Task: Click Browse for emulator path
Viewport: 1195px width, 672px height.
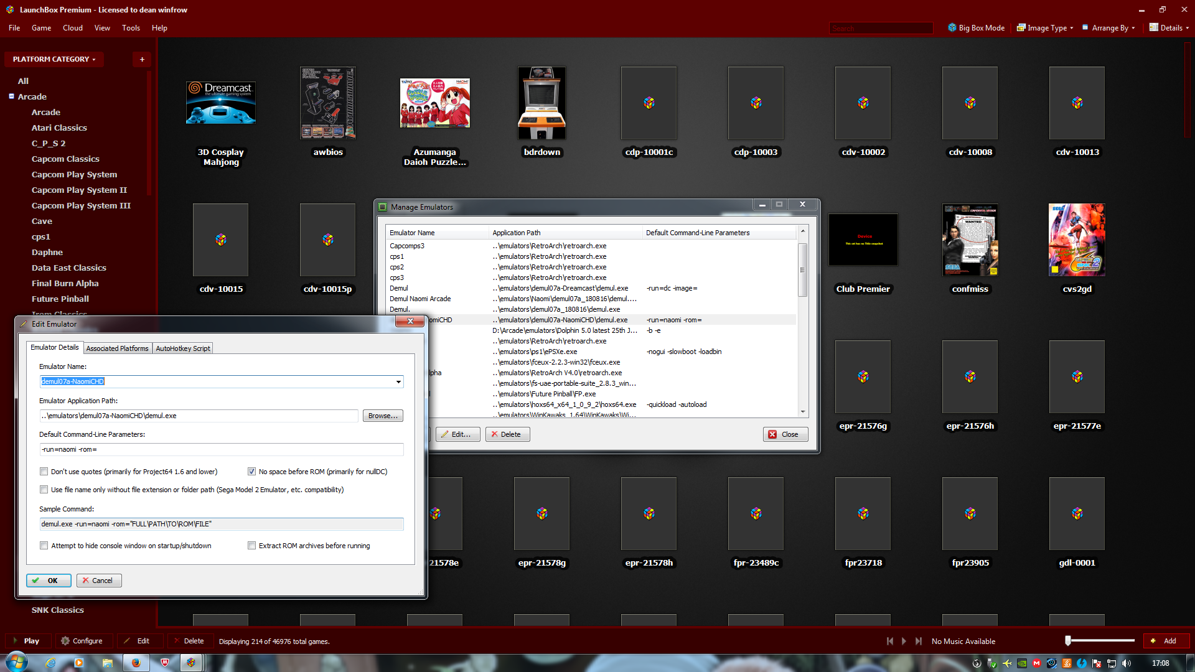Action: (x=383, y=416)
